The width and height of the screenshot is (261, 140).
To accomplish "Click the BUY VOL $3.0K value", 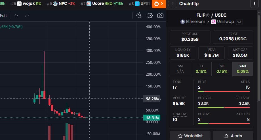I will (x=203, y=103).
